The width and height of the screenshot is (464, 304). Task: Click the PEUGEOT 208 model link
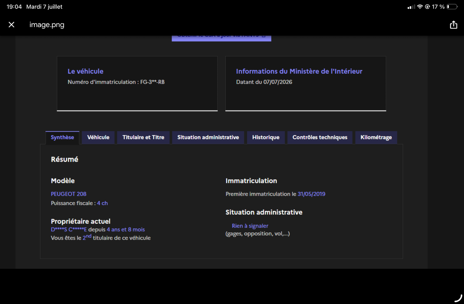68,194
